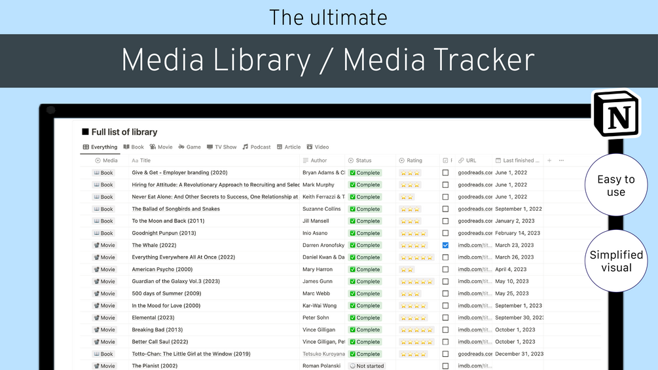This screenshot has width=658, height=370.
Task: Click the title "500 days of Summer (2009)"
Action: pos(166,293)
